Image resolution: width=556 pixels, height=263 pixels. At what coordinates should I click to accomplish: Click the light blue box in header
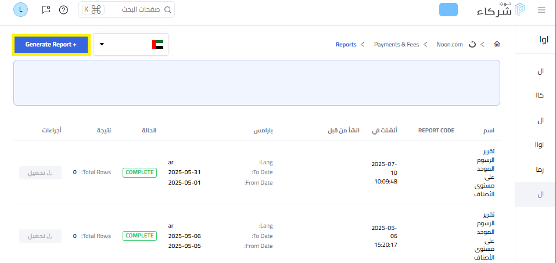[449, 9]
